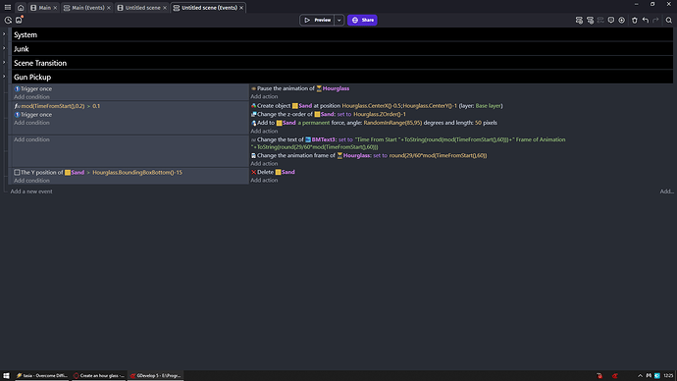Go to the Home tab icon
This screenshot has height=381, width=677.
pos(21,8)
